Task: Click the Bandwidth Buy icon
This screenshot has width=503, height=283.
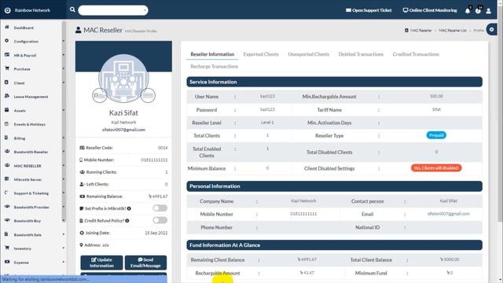Action: (7, 220)
